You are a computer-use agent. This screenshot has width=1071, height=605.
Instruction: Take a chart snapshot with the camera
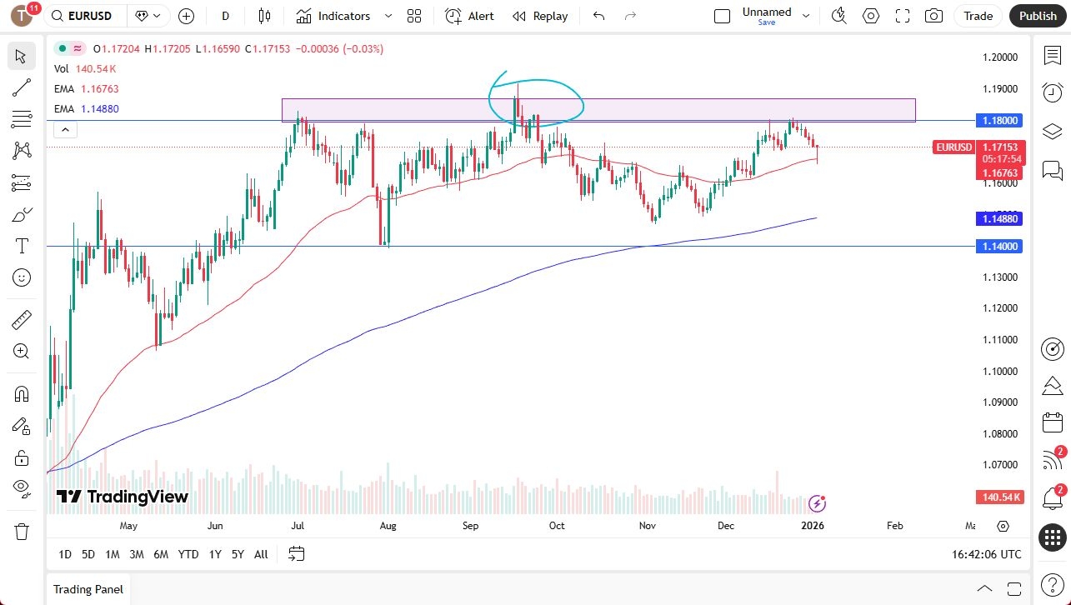tap(933, 15)
